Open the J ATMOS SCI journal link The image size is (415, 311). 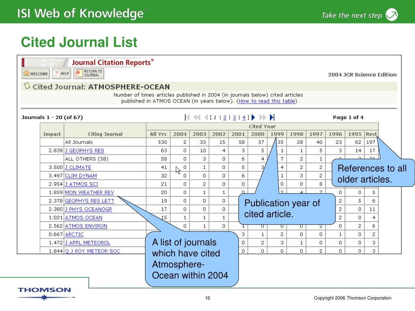(81, 184)
